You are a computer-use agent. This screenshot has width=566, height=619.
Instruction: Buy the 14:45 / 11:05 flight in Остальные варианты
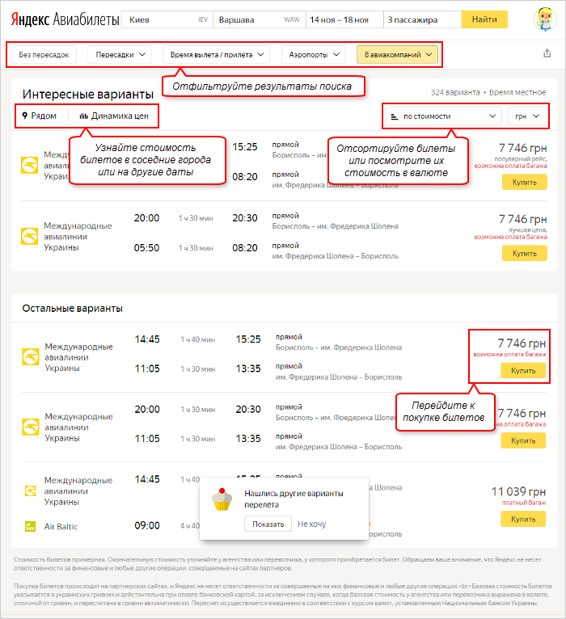point(523,370)
